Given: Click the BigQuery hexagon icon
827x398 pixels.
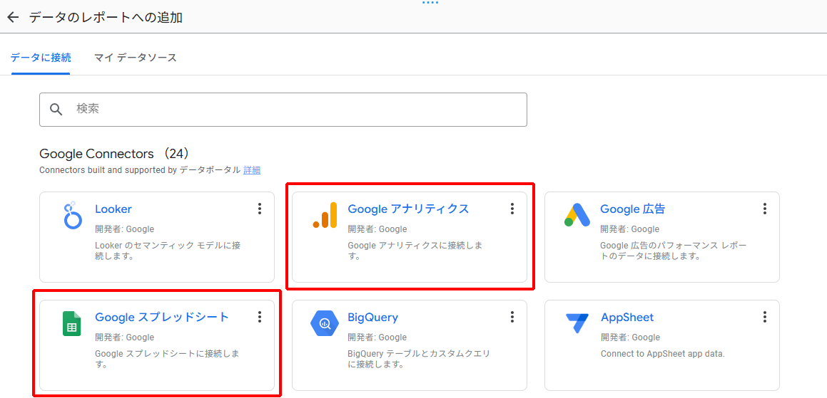Looking at the screenshot, I should click(325, 324).
